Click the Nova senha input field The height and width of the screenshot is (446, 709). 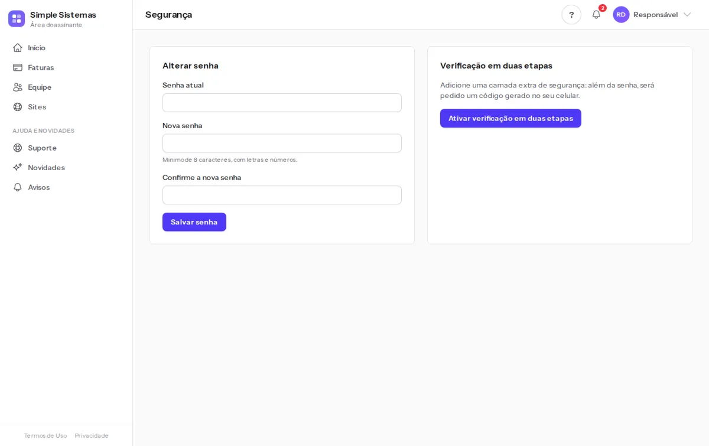[x=282, y=143]
